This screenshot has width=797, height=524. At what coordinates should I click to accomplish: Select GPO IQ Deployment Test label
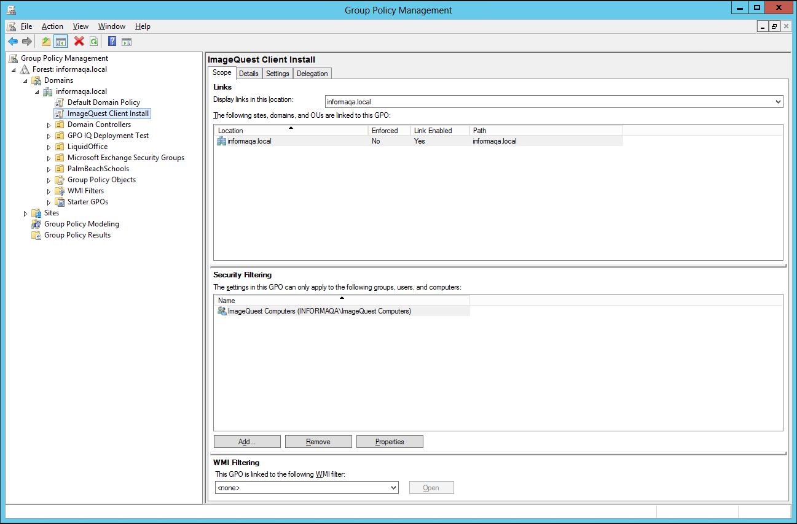point(108,136)
